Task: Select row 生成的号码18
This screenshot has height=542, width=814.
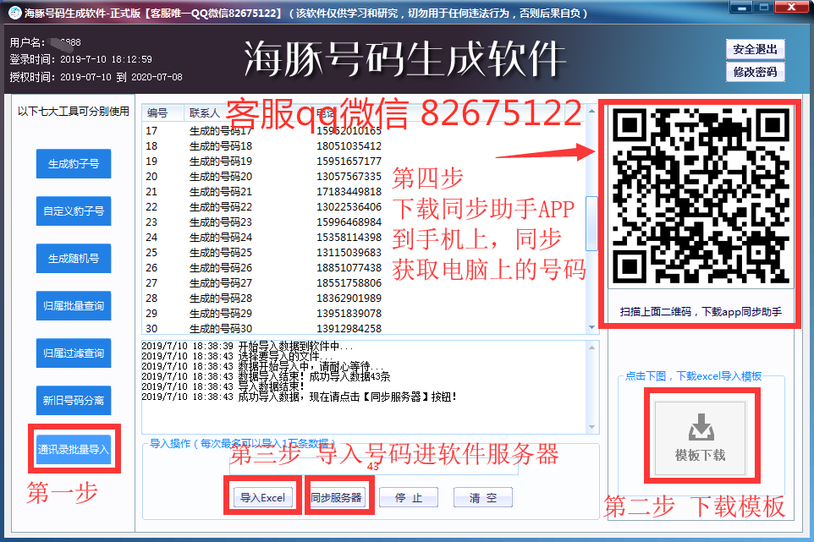Action: [x=363, y=145]
